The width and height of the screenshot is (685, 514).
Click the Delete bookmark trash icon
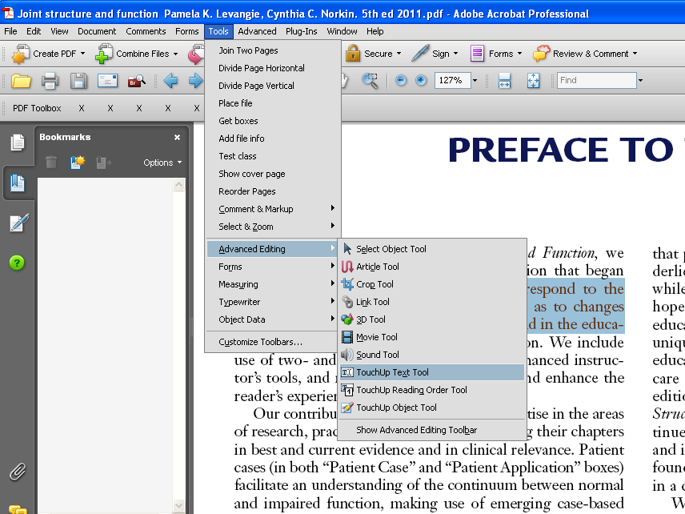pyautogui.click(x=51, y=163)
